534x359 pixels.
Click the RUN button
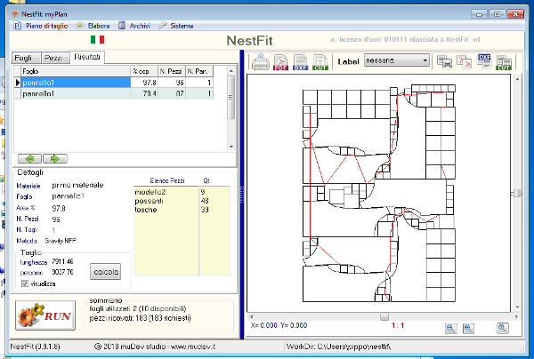click(x=45, y=315)
